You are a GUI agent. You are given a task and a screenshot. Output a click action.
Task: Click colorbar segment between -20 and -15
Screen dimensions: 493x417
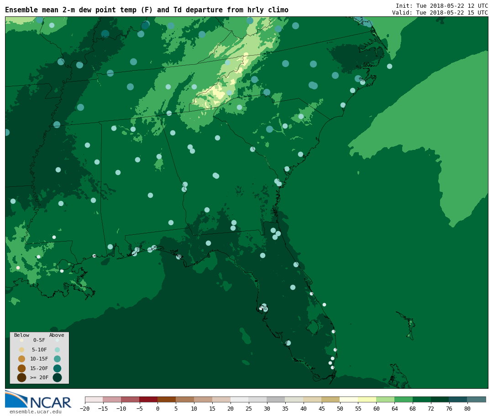tap(94, 399)
